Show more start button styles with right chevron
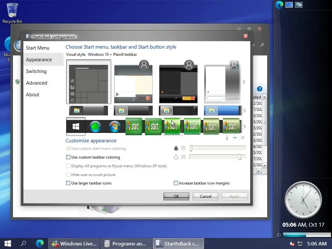This screenshot has height=249, width=332. click(x=244, y=126)
